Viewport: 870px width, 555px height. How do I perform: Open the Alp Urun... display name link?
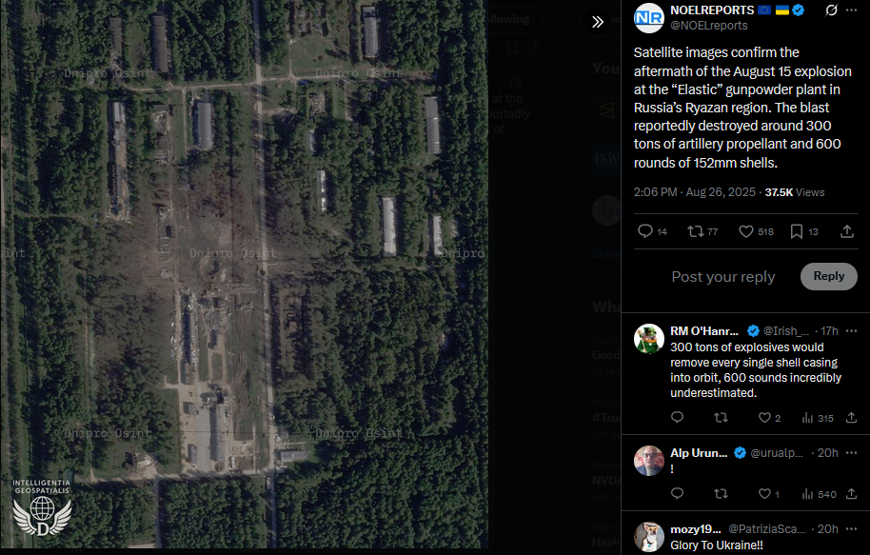coord(699,453)
